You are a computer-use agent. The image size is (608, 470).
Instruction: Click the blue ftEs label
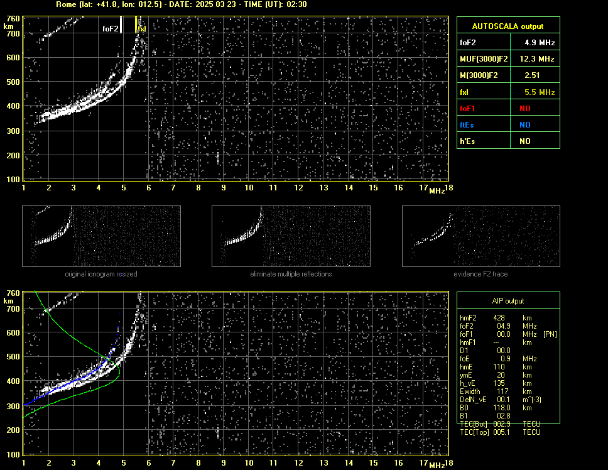pyautogui.click(x=467, y=125)
